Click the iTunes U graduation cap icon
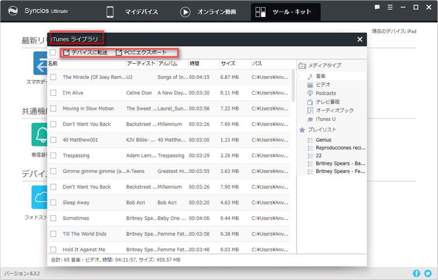The width and height of the screenshot is (438, 280). click(x=310, y=119)
